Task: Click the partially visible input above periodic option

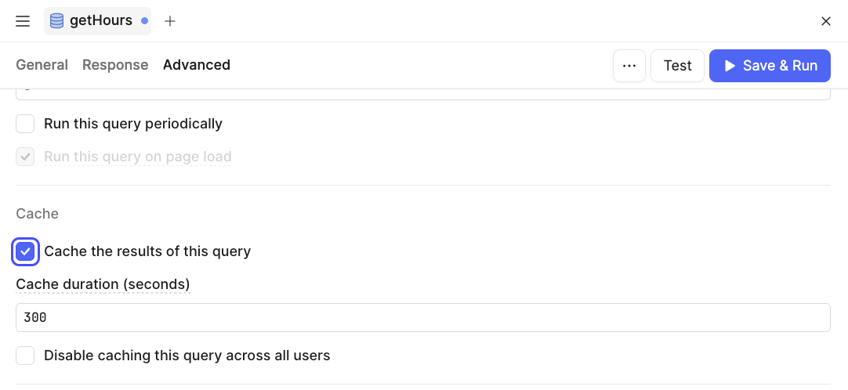Action: click(422, 94)
